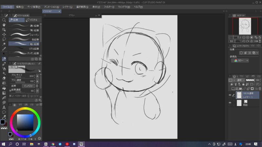Open the レイヤー(L) menu
Screen dimensions: 262x147
pyautogui.click(x=67, y=7)
